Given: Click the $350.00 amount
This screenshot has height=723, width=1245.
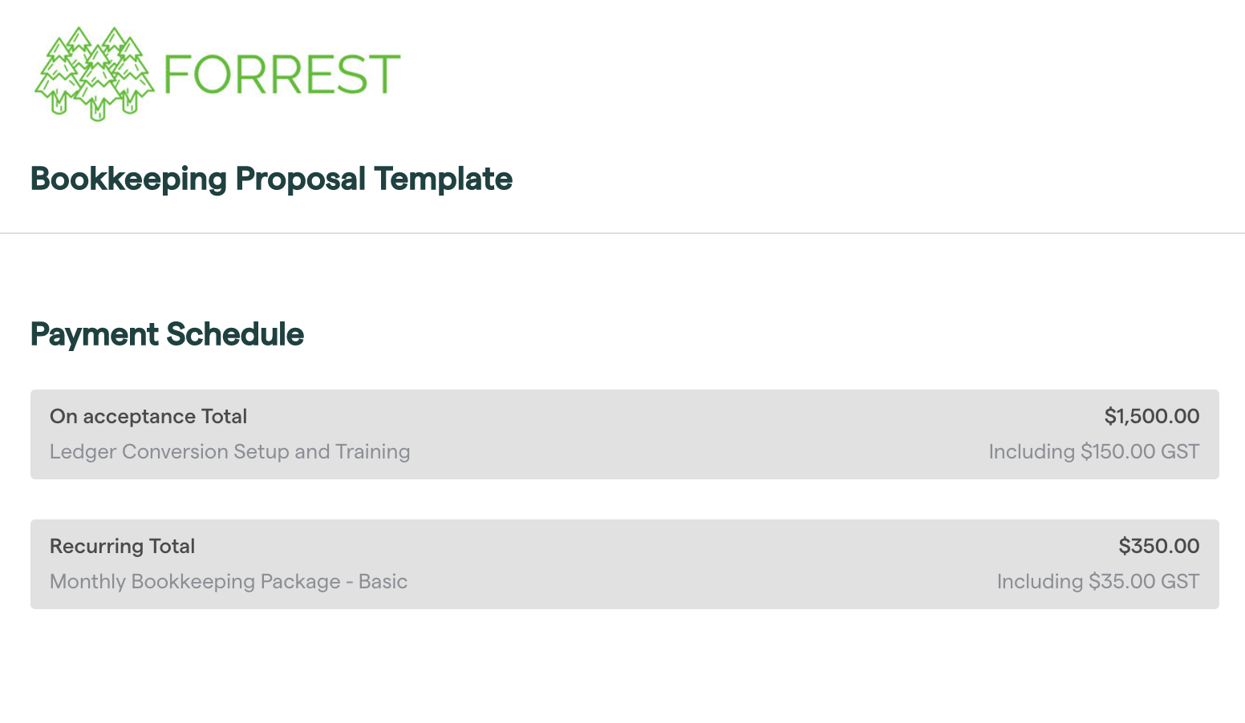Looking at the screenshot, I should 1159,547.
